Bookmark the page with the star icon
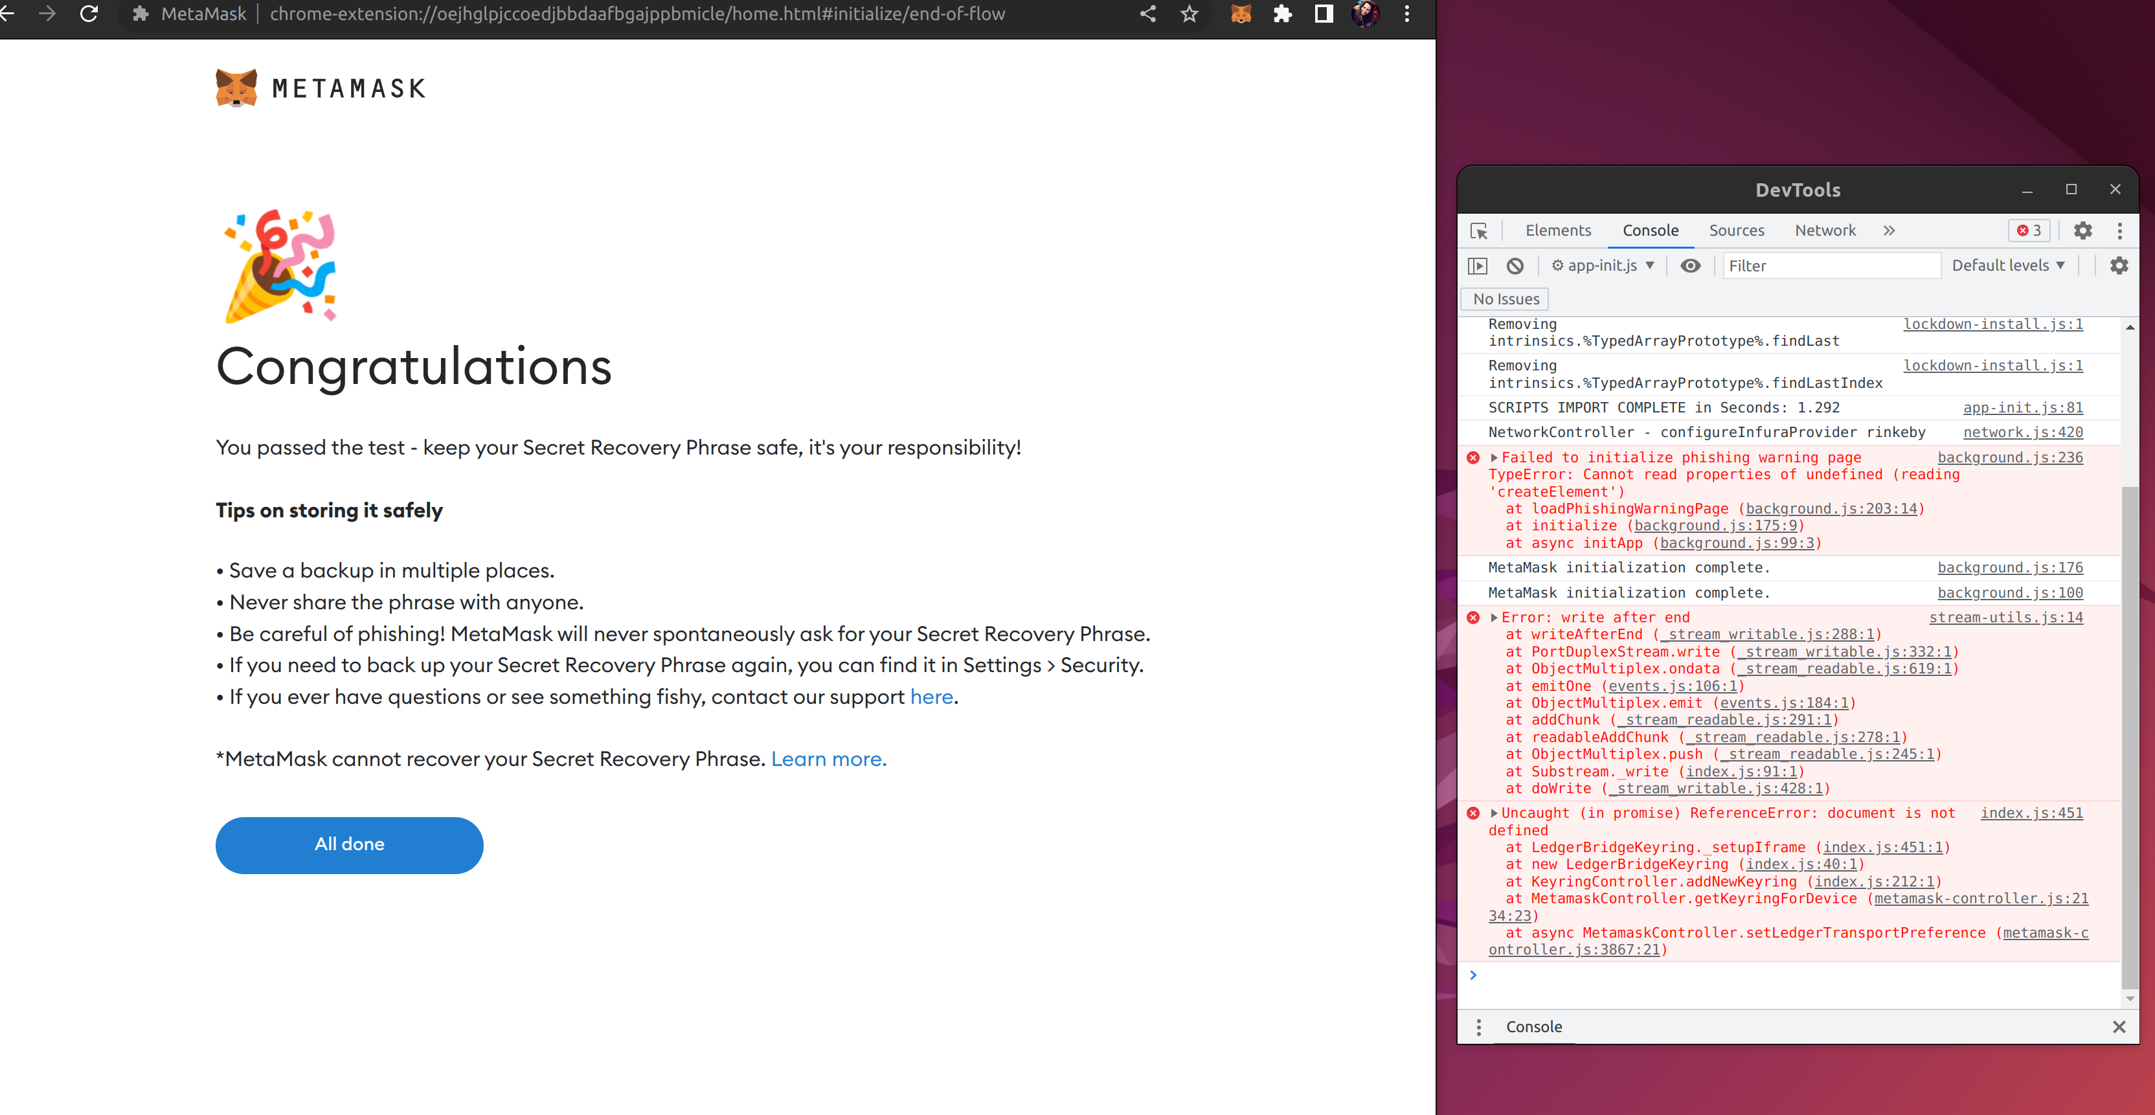This screenshot has width=2155, height=1115. point(1189,14)
